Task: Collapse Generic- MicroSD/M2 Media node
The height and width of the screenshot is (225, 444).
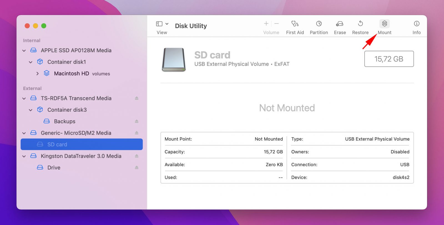Action: (24, 133)
